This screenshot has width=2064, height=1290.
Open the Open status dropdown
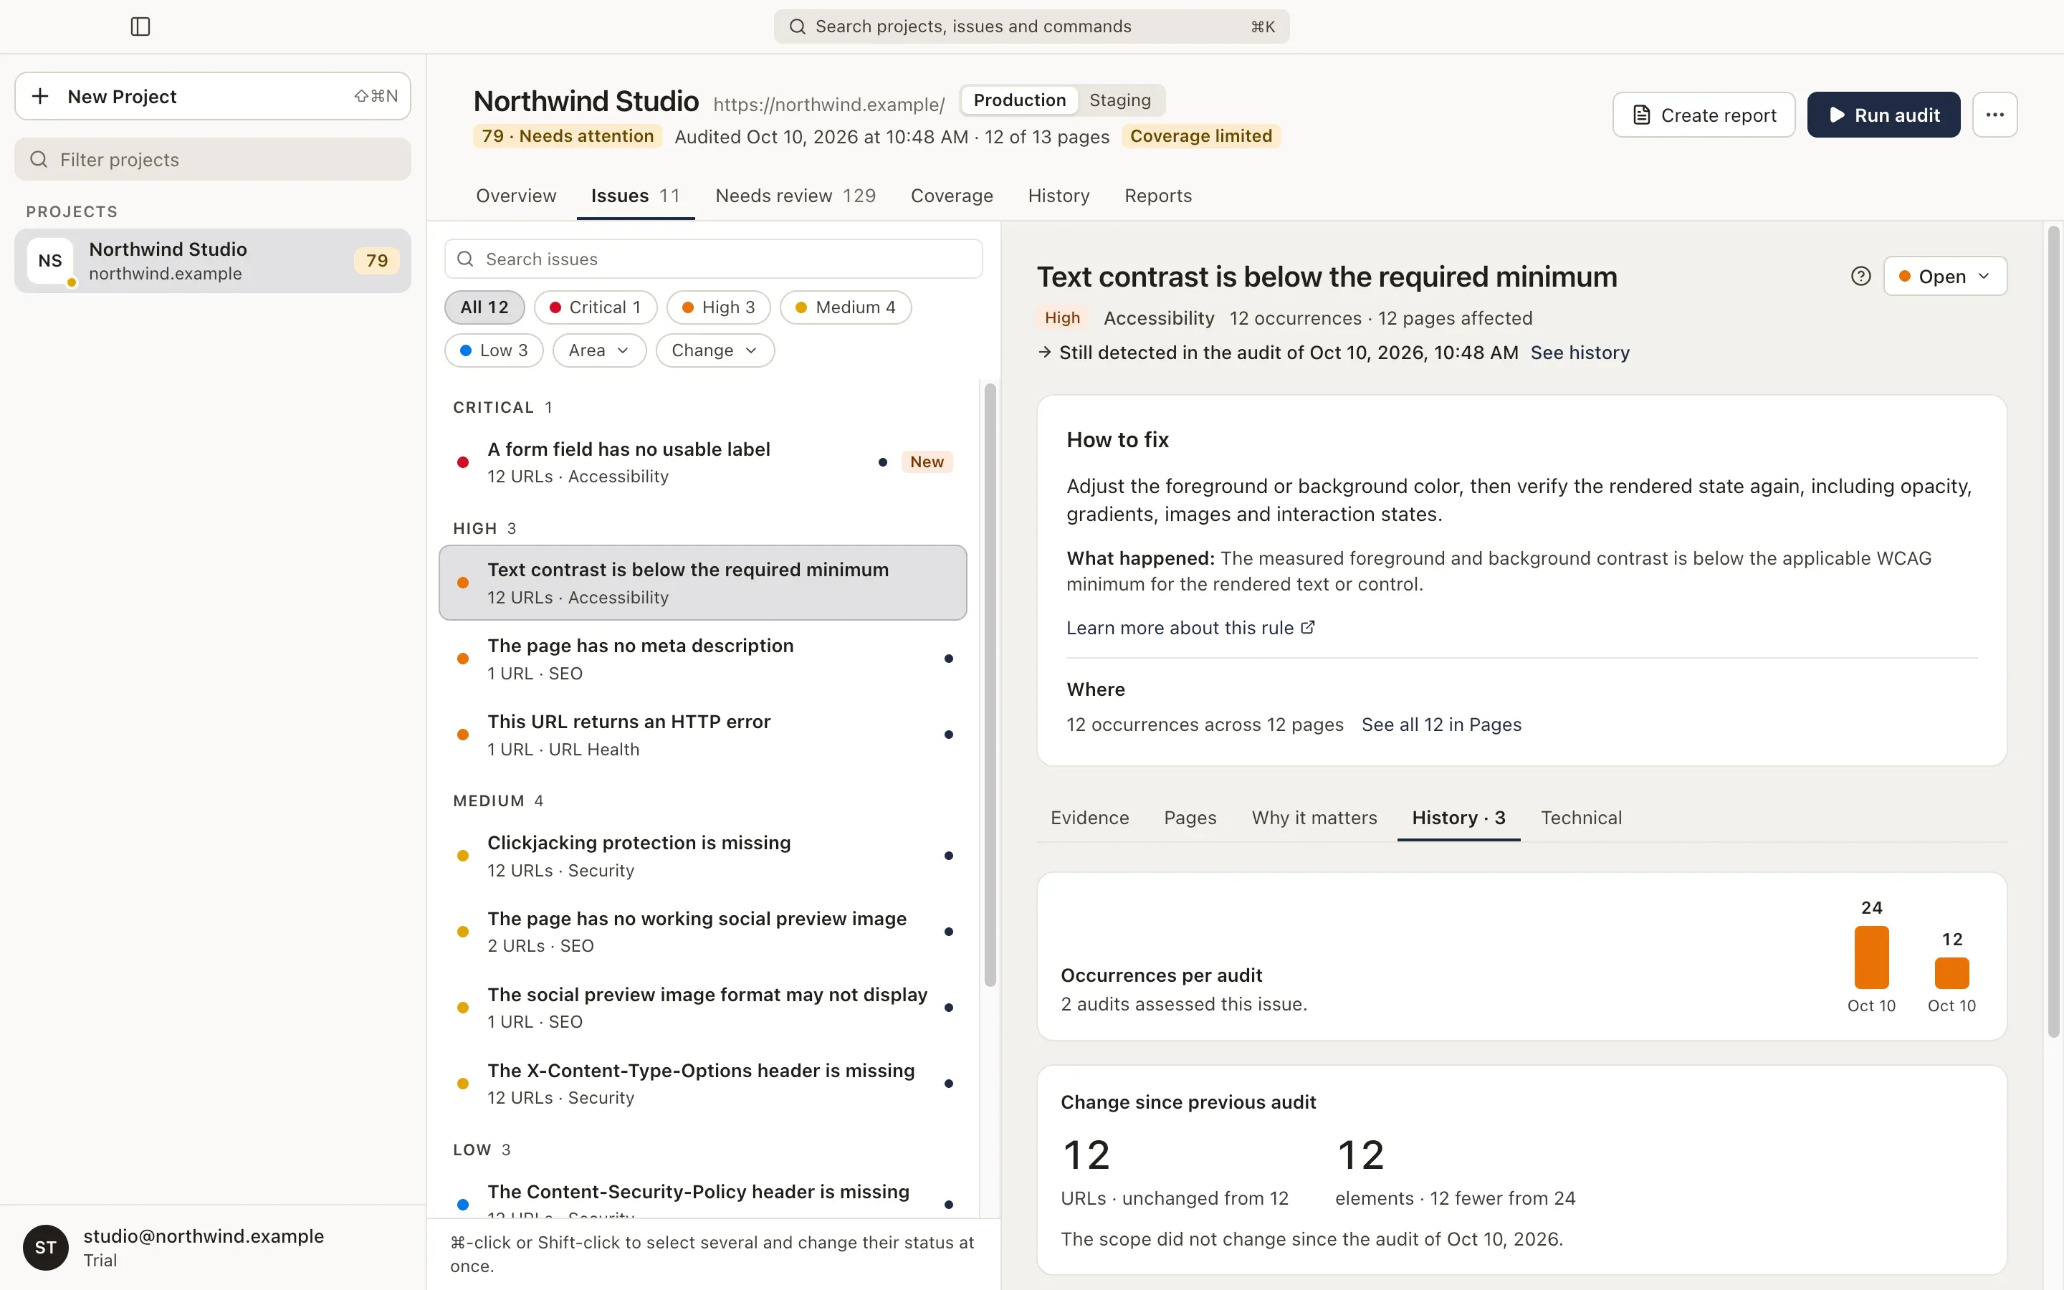1944,277
